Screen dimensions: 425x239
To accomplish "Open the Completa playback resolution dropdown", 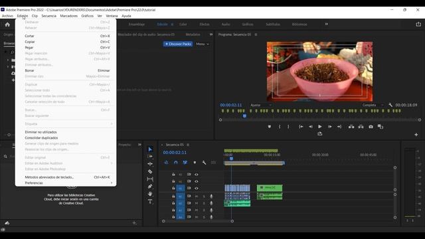I will [373, 105].
